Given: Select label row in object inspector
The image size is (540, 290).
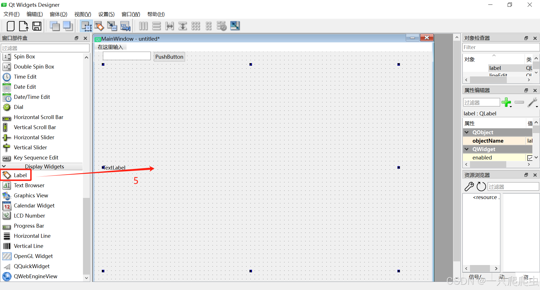Looking at the screenshot, I should pyautogui.click(x=498, y=68).
